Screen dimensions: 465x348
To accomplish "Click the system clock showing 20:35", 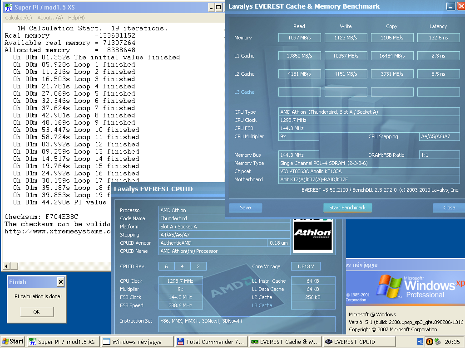I will [x=452, y=342].
